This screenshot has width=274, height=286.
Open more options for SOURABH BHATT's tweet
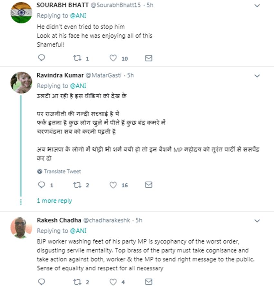click(257, 6)
